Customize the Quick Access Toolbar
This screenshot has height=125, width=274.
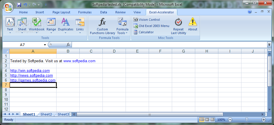coord(46,5)
